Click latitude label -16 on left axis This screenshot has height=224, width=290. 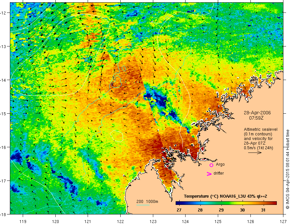click(x=4, y=147)
